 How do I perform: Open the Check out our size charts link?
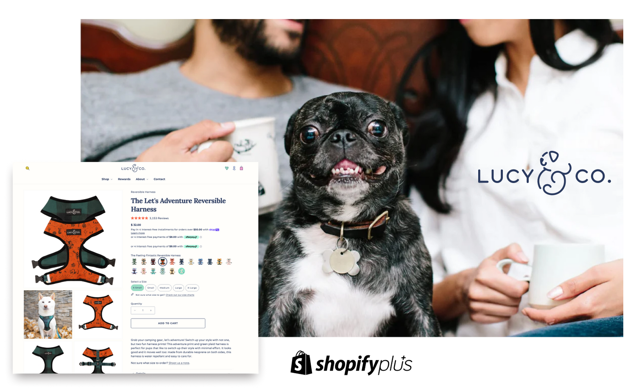click(180, 295)
